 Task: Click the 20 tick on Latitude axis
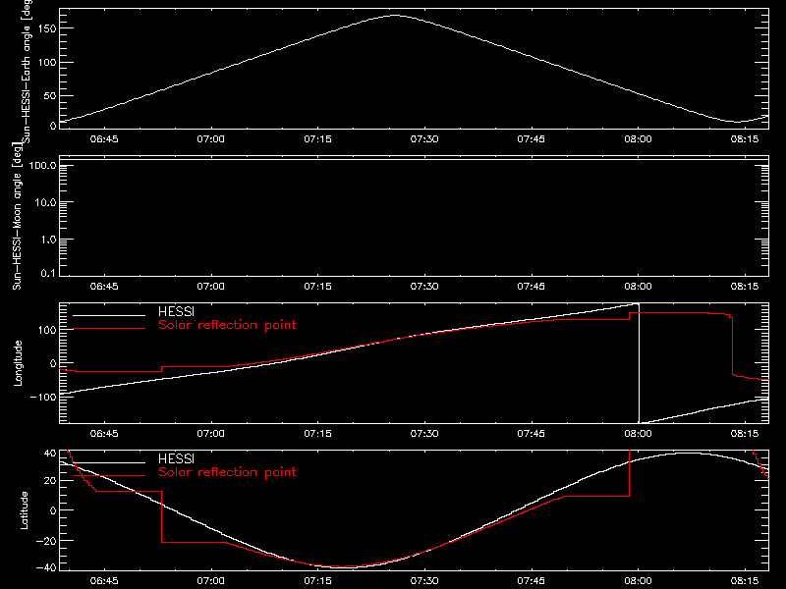[50, 481]
